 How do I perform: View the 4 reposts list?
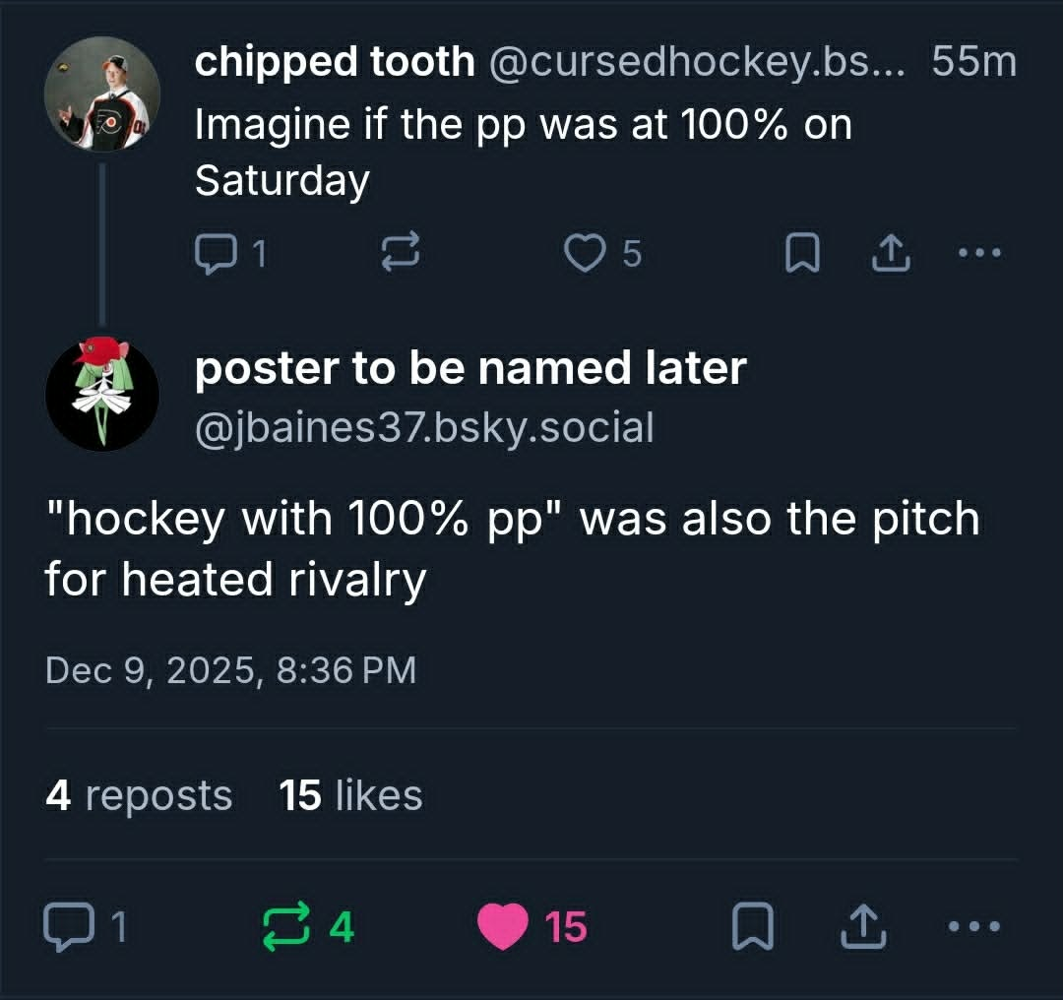(139, 795)
